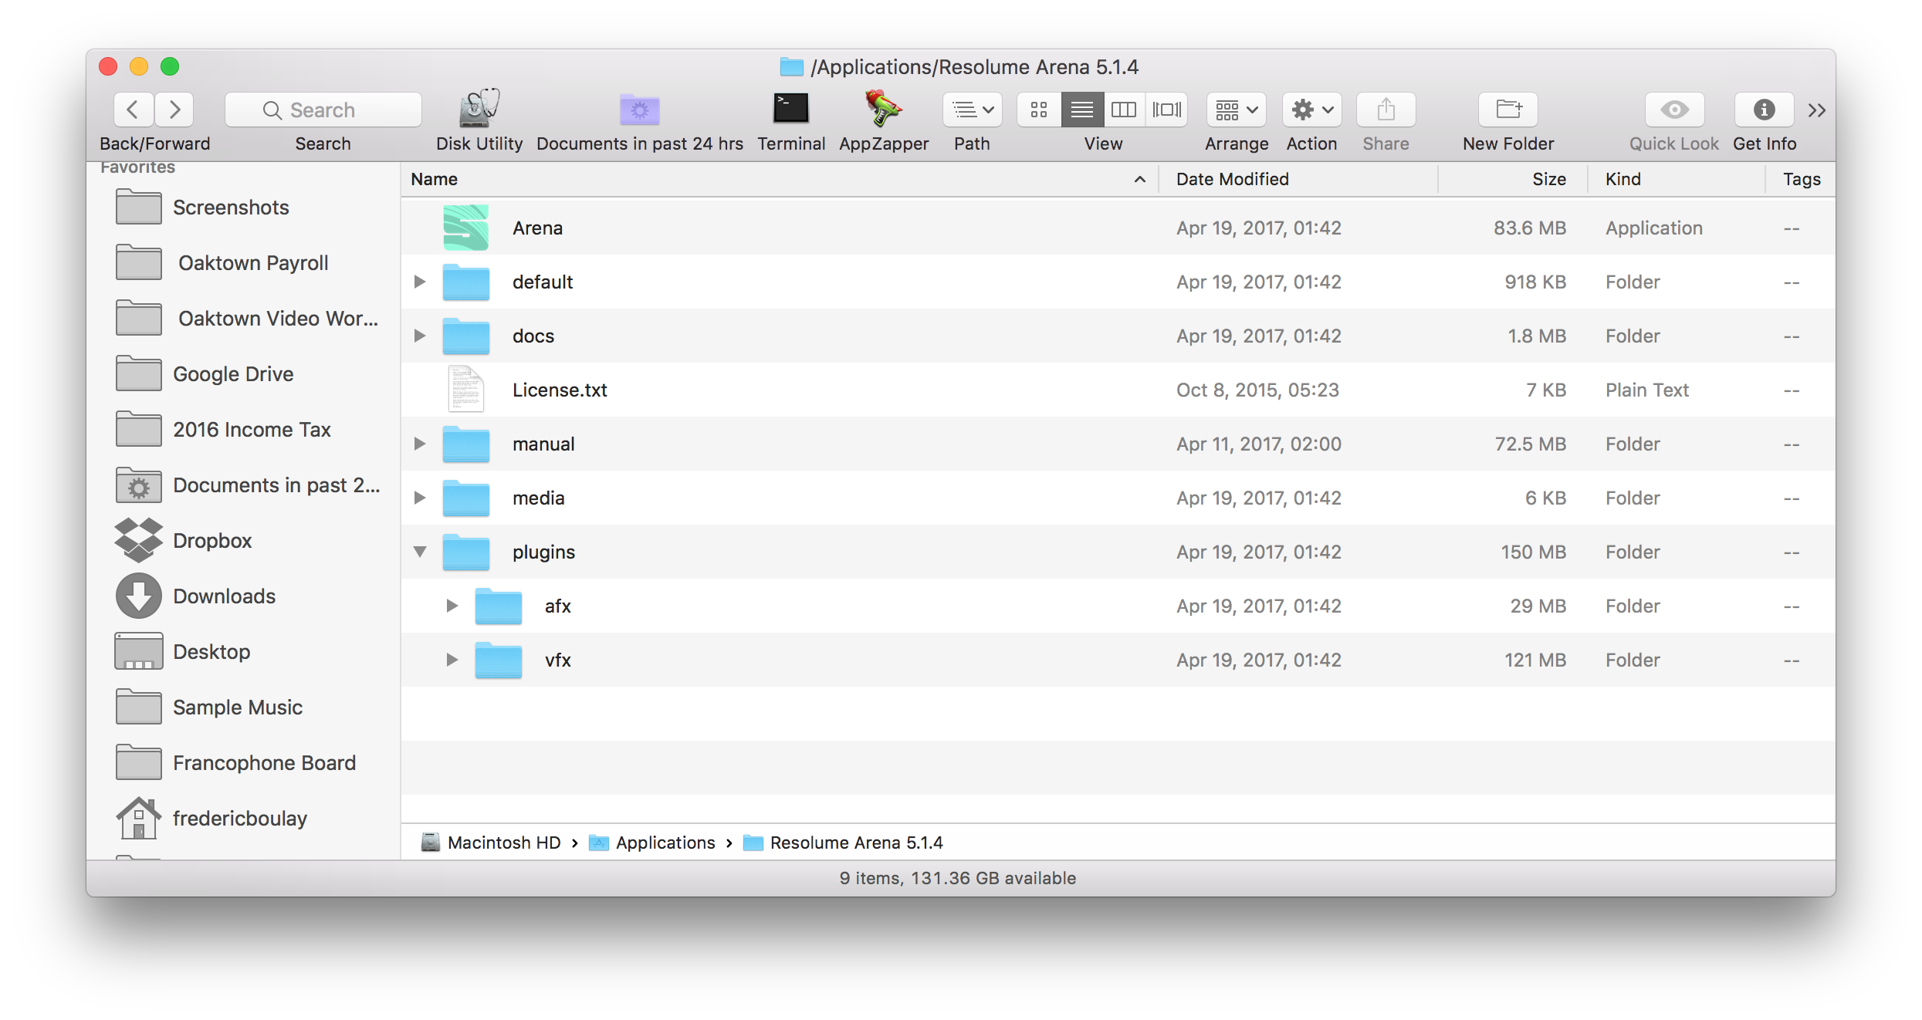This screenshot has width=1922, height=1020.
Task: Expand the vfx folder
Action: [452, 660]
